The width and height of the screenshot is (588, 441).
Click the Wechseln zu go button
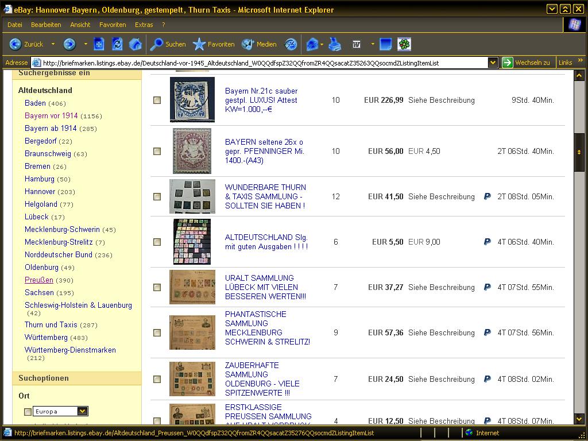[x=526, y=63]
